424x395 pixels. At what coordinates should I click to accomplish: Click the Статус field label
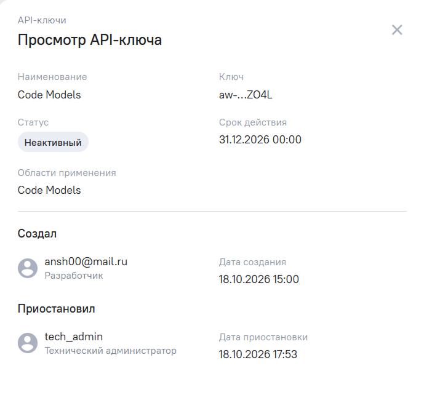33,122
